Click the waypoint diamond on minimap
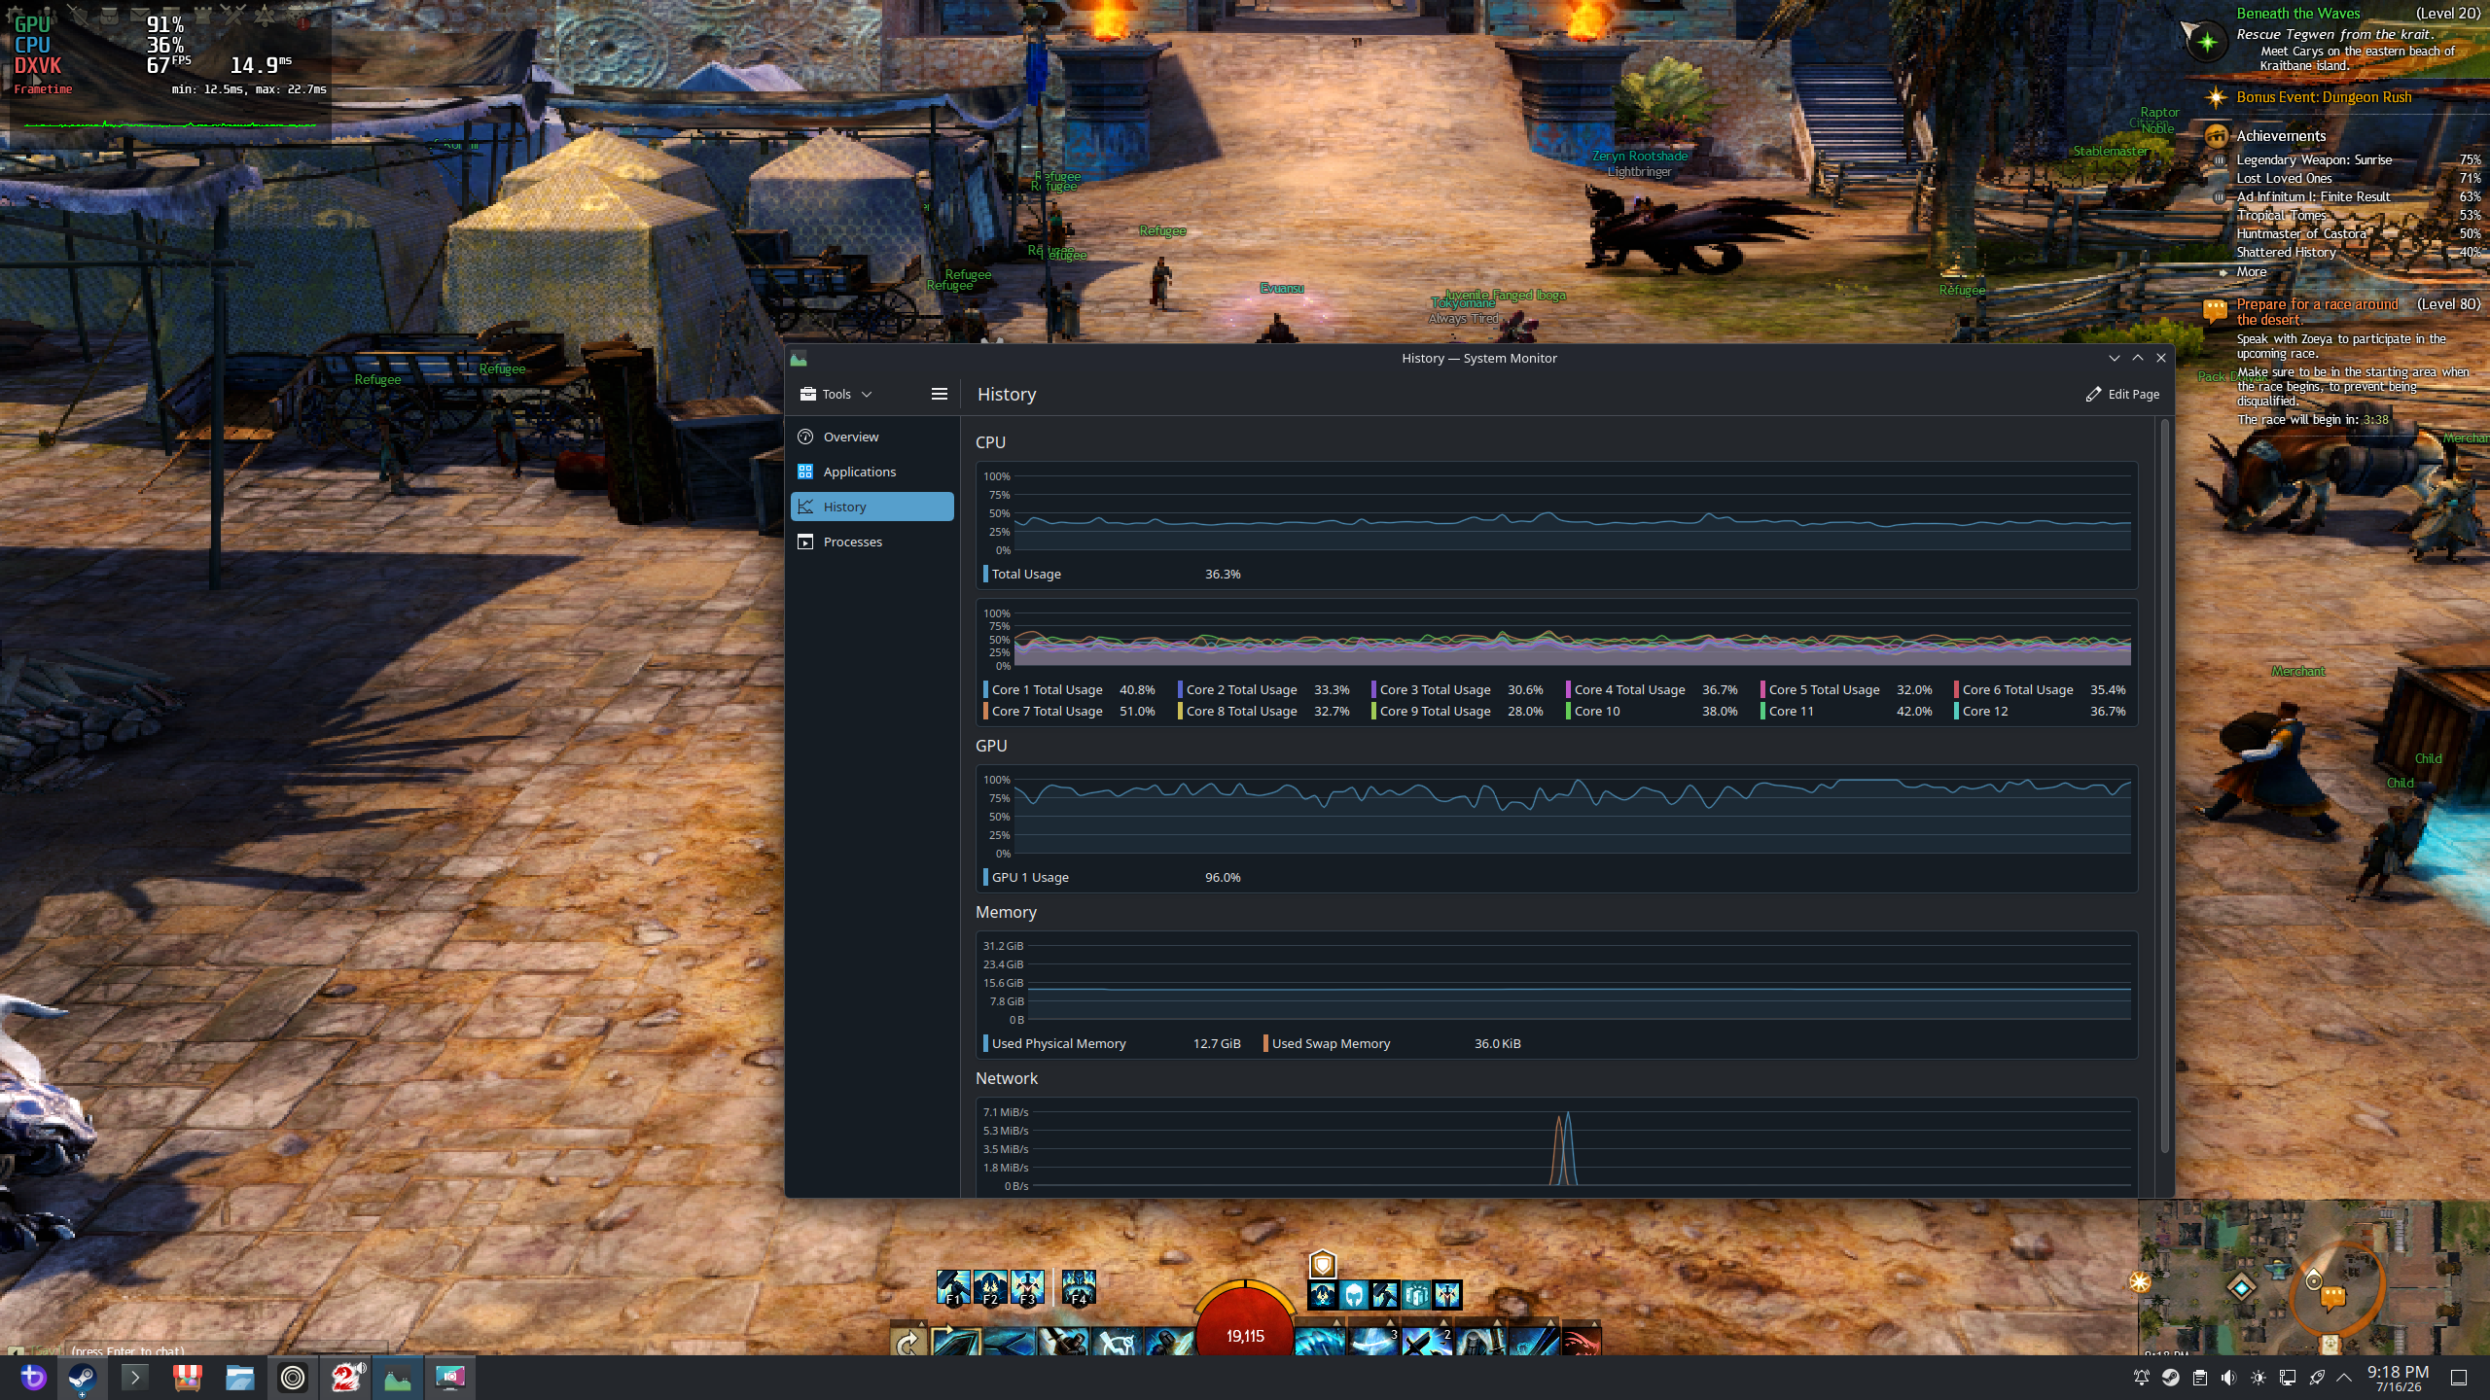This screenshot has height=1400, width=2490. coord(2242,1288)
